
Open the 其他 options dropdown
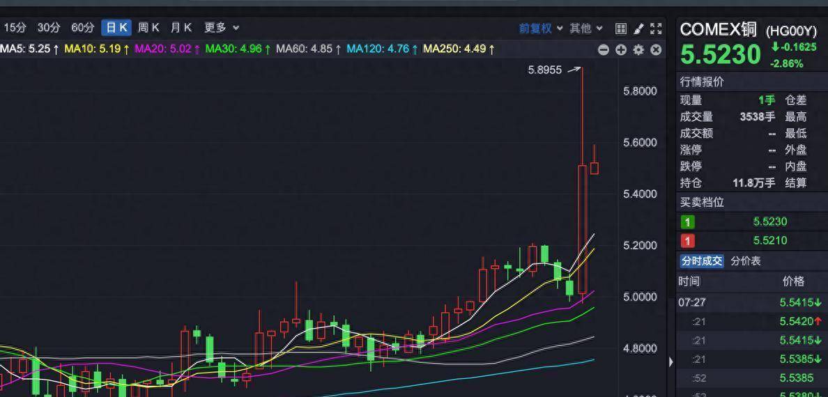(x=585, y=28)
